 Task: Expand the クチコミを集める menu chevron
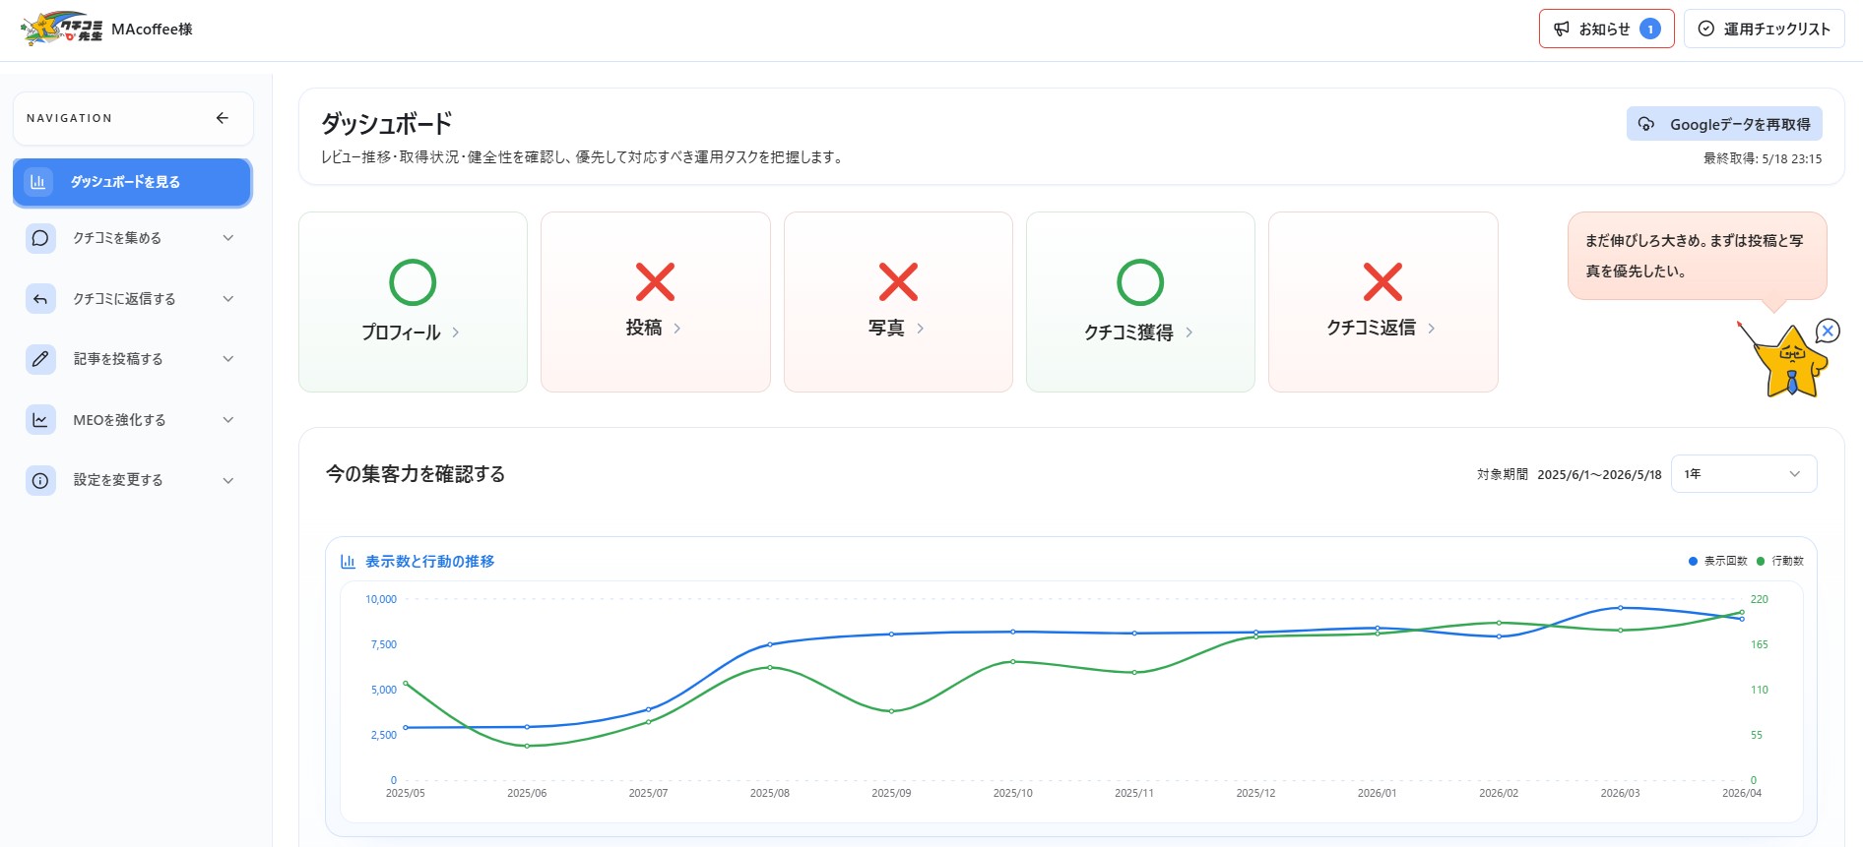click(x=228, y=238)
